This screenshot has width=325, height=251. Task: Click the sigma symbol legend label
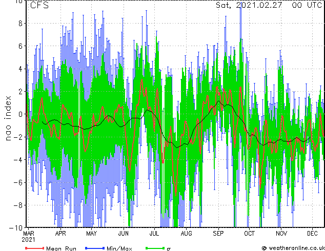click(169, 249)
